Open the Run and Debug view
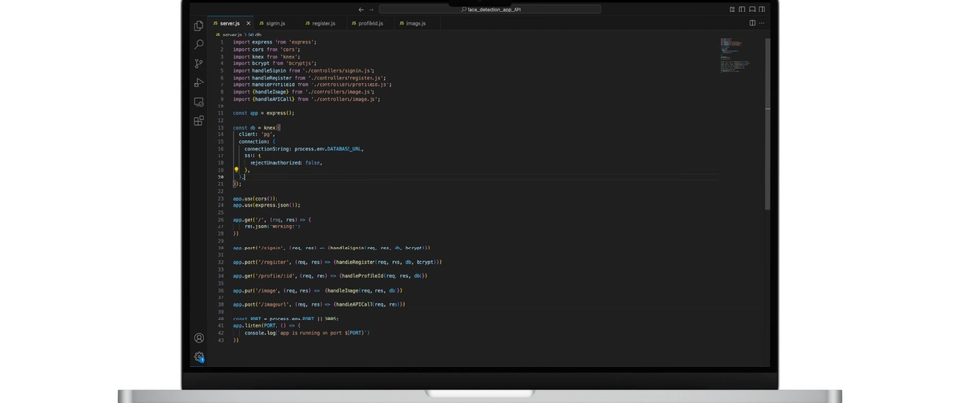This screenshot has width=960, height=403. coord(199,83)
